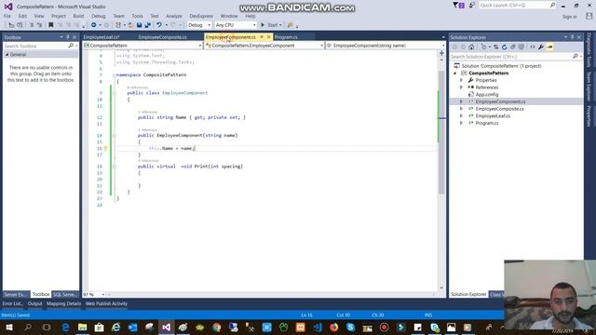Open the Error List bottom tab

tap(12, 303)
